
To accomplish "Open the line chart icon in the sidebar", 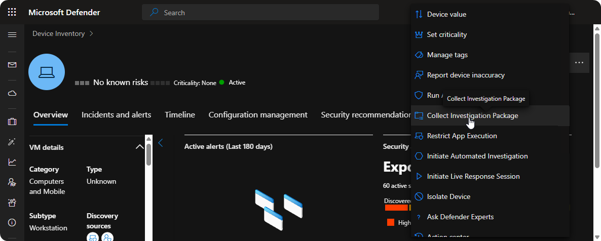I will [x=12, y=162].
